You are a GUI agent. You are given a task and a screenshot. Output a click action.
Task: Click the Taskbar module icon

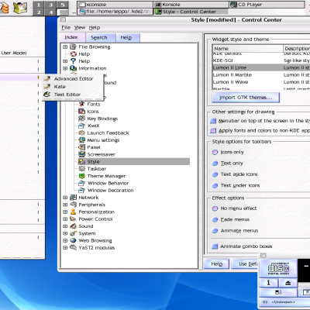(82, 169)
